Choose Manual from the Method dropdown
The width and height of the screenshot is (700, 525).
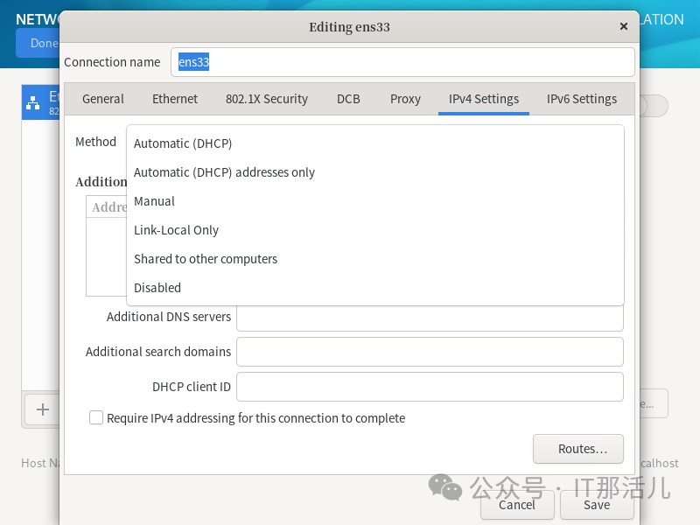click(x=154, y=201)
